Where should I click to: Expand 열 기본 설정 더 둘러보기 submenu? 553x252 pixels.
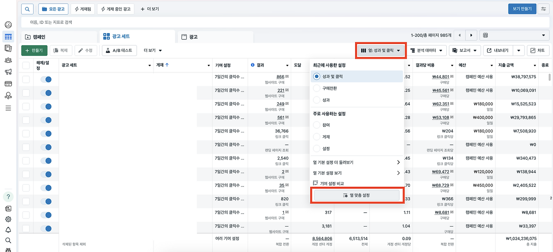coord(357,163)
